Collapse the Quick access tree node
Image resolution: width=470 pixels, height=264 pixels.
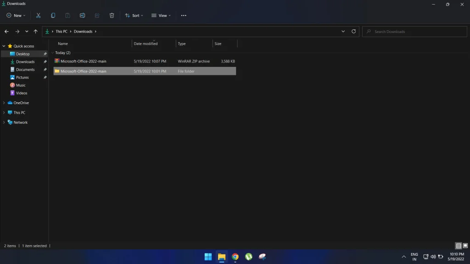point(4,46)
